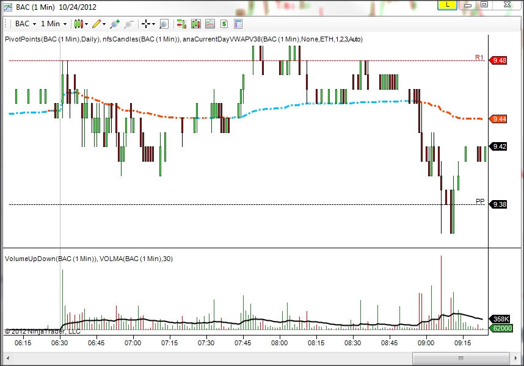Click the yellow L link button in title bar
Image resolution: width=524 pixels, height=366 pixels.
pyautogui.click(x=447, y=5)
